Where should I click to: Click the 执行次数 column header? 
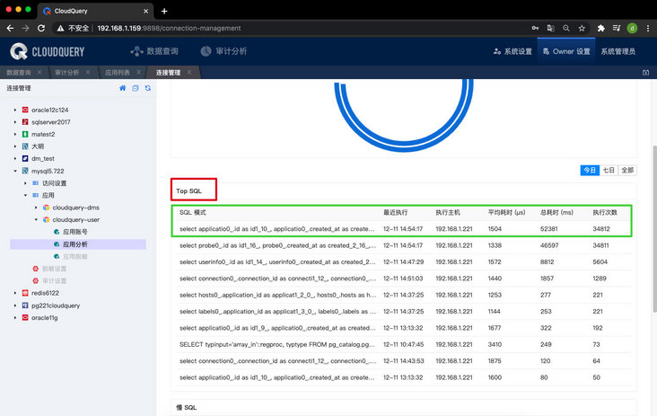(605, 212)
